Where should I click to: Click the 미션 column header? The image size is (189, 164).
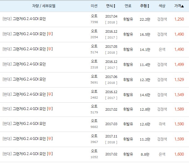94,6
